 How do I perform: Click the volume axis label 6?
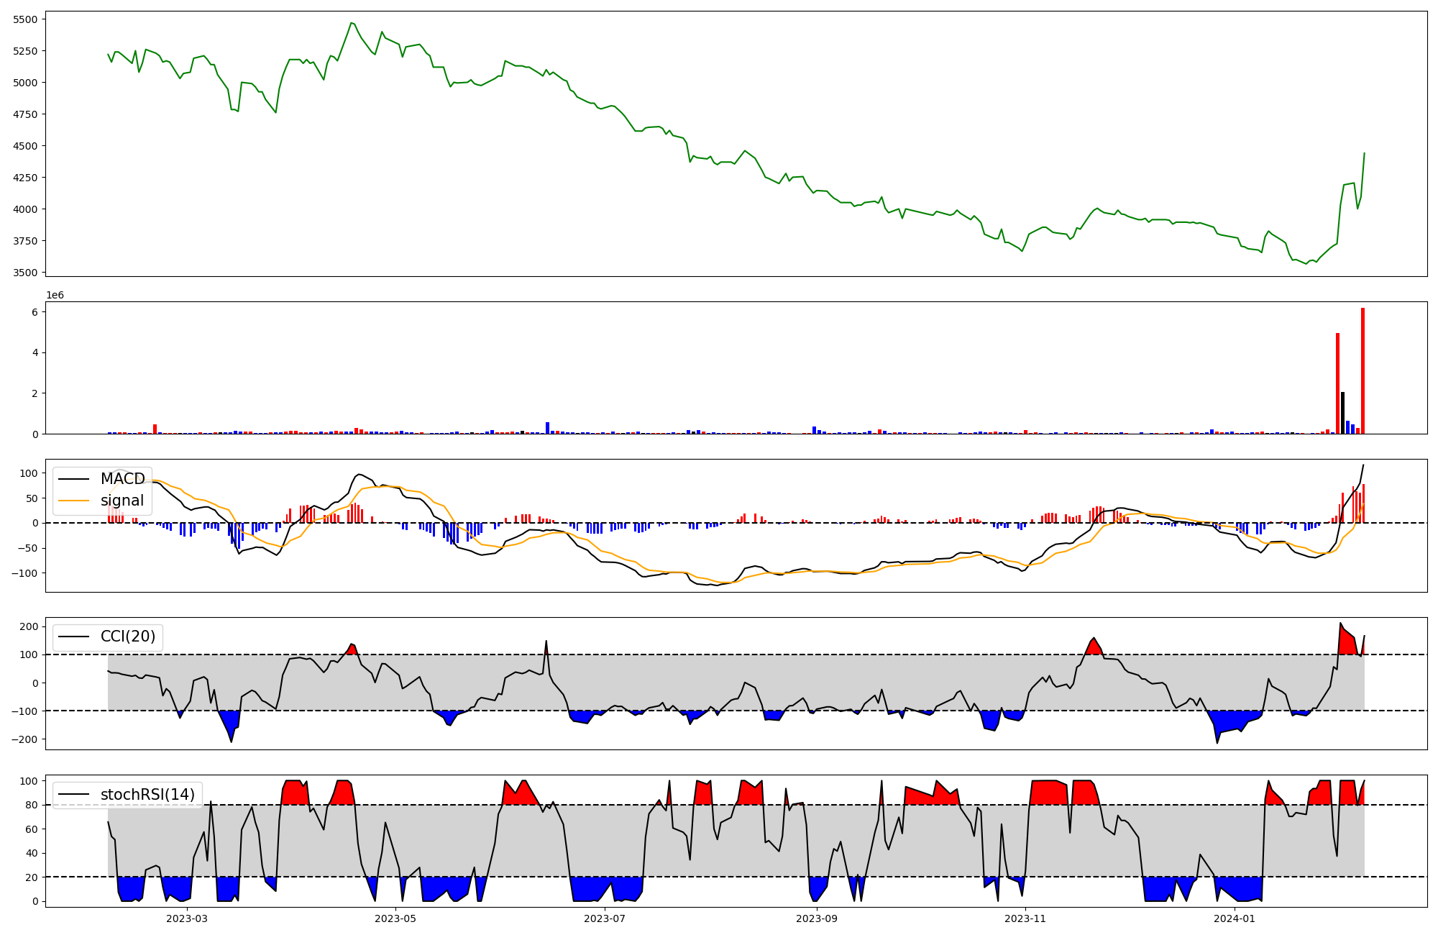pos(35,312)
